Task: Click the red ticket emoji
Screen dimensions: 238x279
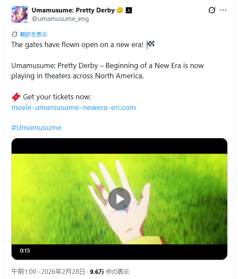Action: coord(16,97)
